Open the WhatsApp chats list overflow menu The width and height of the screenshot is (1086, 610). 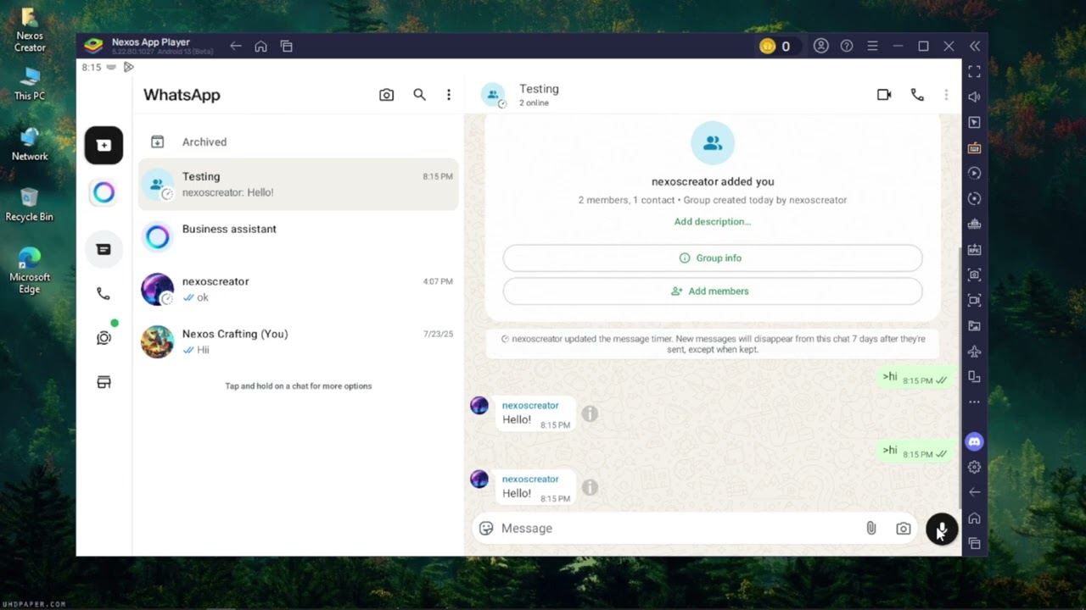pos(449,95)
